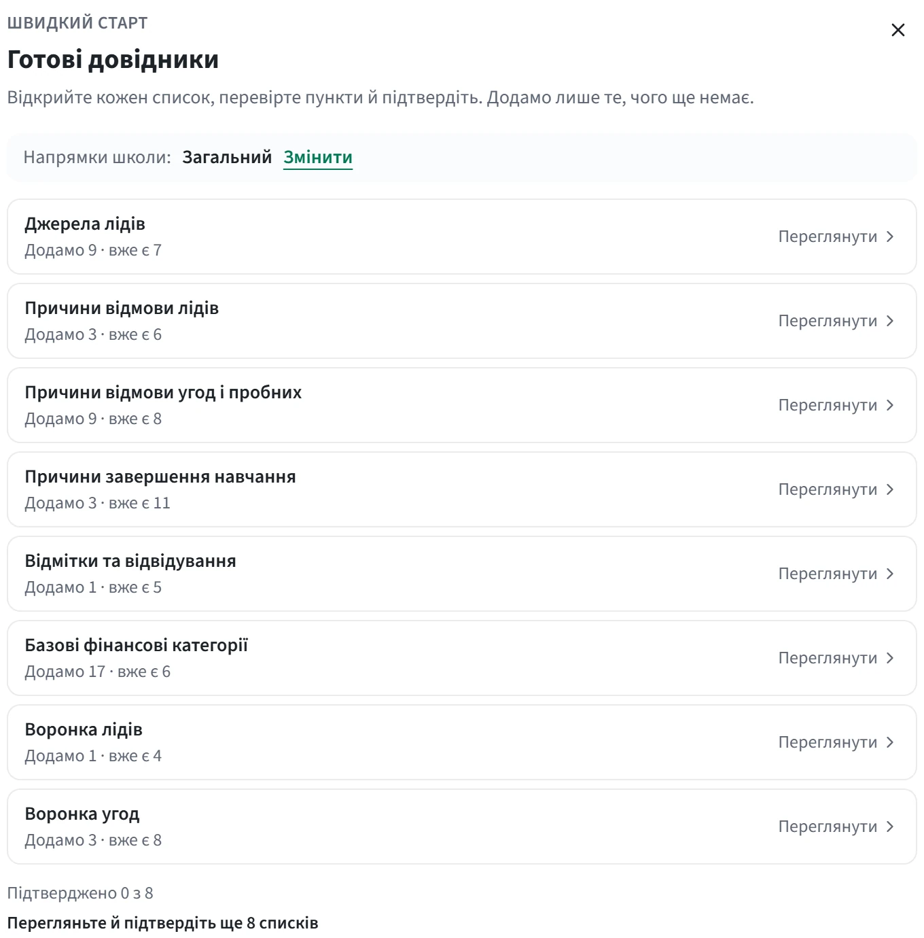Click Переглянути for Причини відмови лідів
Image resolution: width=924 pixels, height=938 pixels.
pos(828,321)
